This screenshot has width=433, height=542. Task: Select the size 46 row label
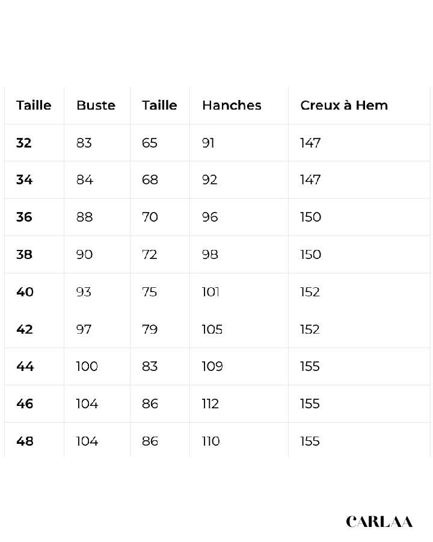[x=25, y=403]
